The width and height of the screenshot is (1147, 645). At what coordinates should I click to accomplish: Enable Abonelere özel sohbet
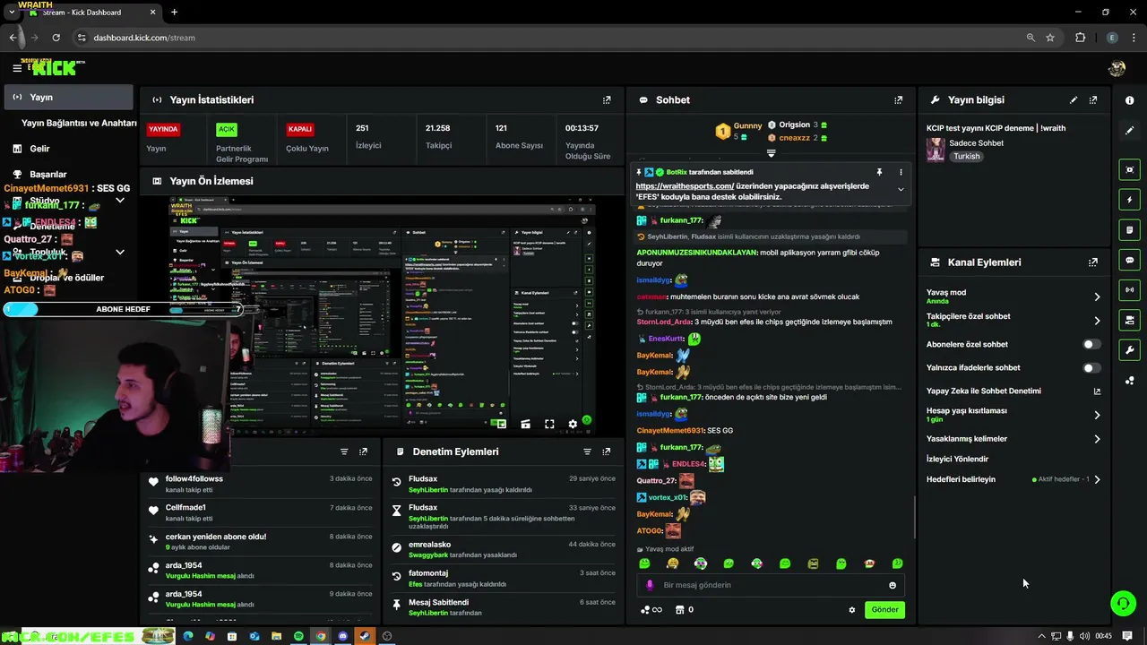coord(1091,344)
